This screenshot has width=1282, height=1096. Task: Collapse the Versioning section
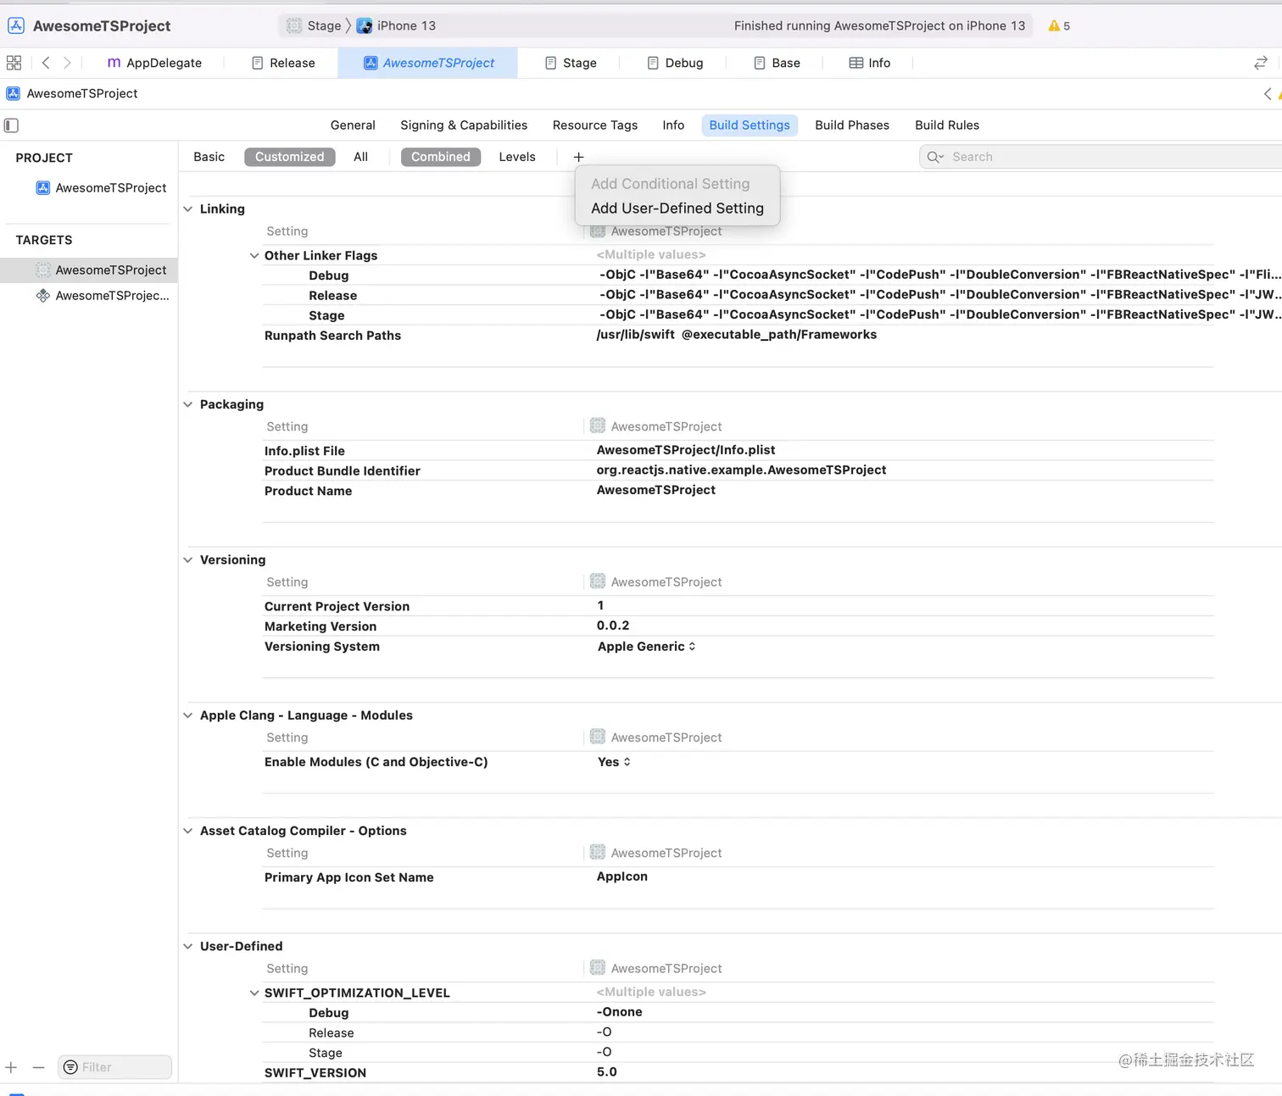pyautogui.click(x=188, y=560)
